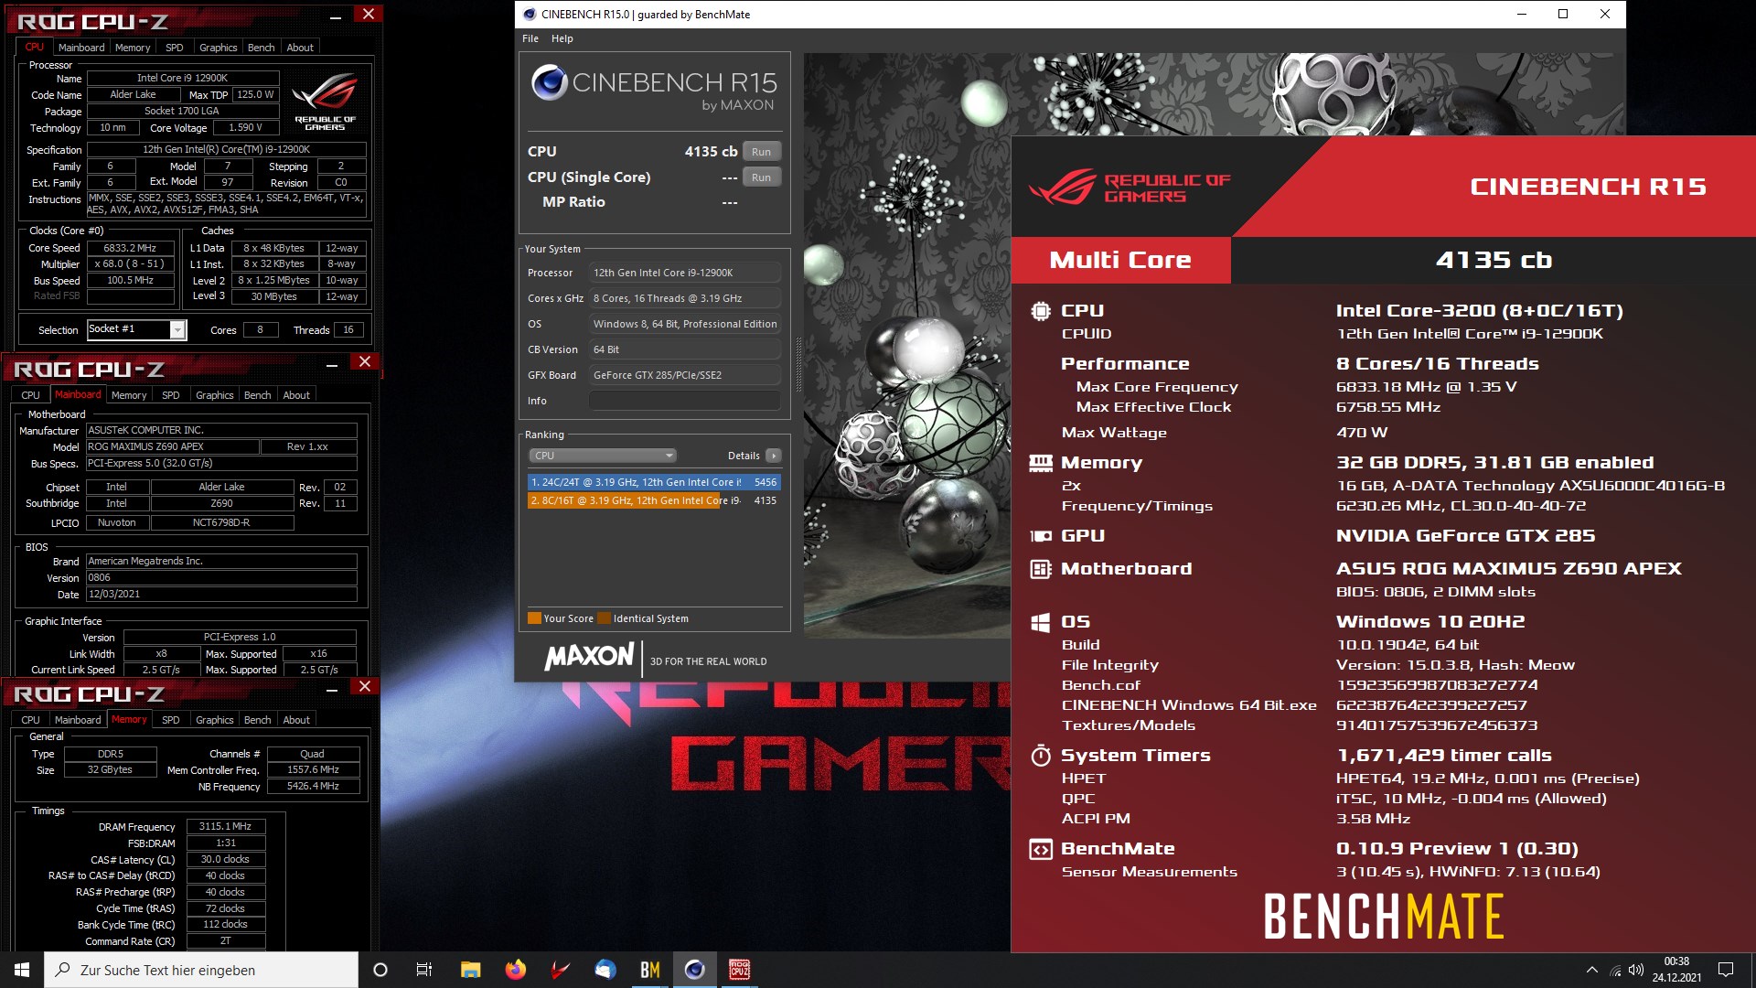Click the BenchMate Motherboard icon
This screenshot has width=1756, height=988.
[x=1041, y=569]
